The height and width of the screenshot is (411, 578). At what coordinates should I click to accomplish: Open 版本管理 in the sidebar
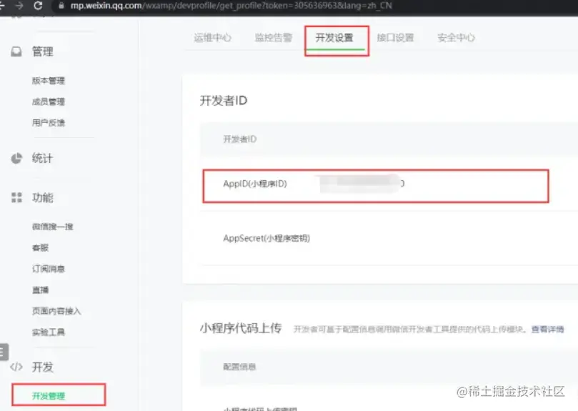(49, 81)
